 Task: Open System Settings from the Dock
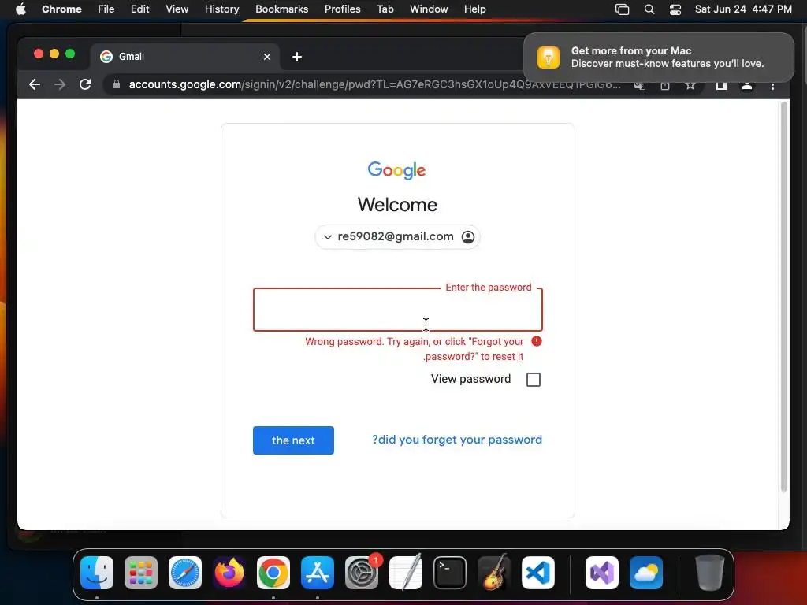pos(362,573)
